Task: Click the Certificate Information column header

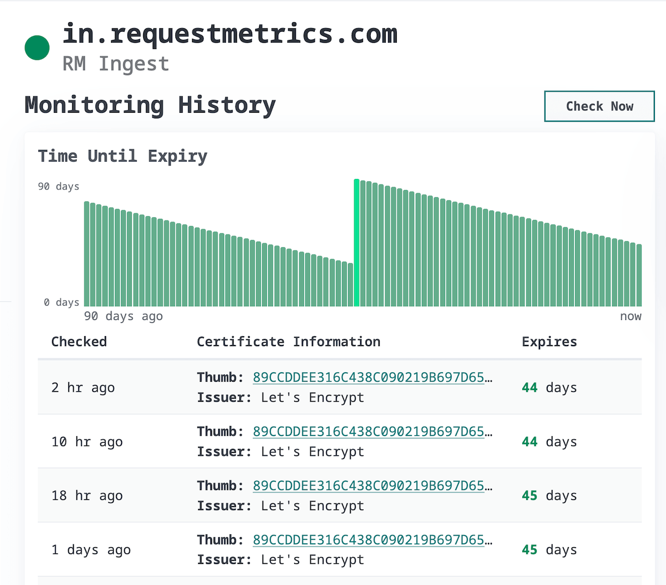Action: point(289,342)
